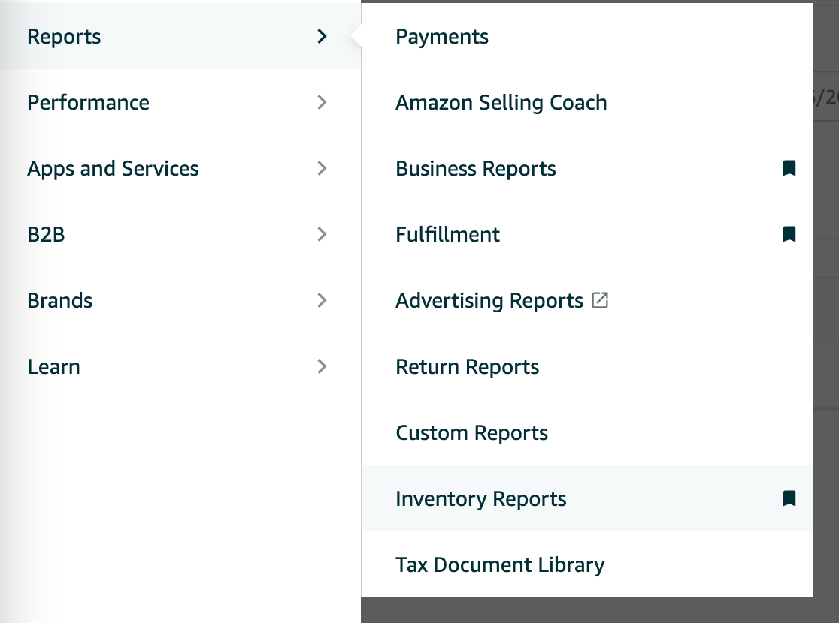The image size is (839, 623).
Task: Expand the Reports submenu chevron
Action: pyautogui.click(x=322, y=36)
